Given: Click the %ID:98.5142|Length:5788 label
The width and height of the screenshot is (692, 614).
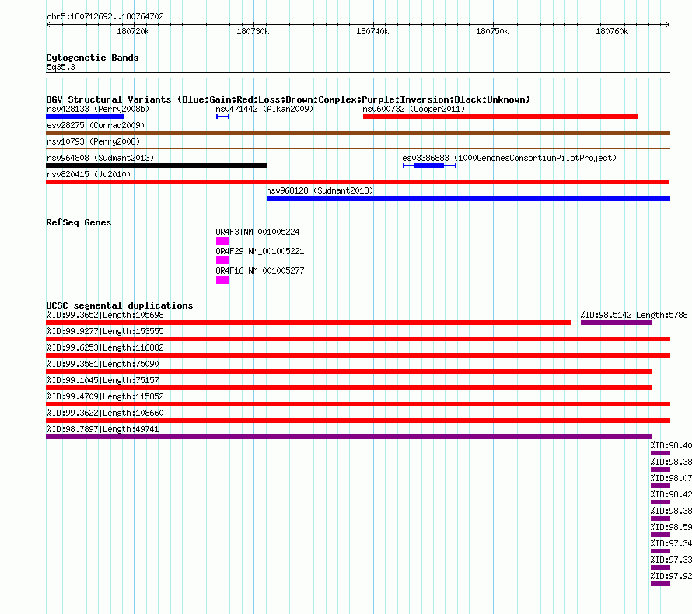Looking at the screenshot, I should point(634,315).
